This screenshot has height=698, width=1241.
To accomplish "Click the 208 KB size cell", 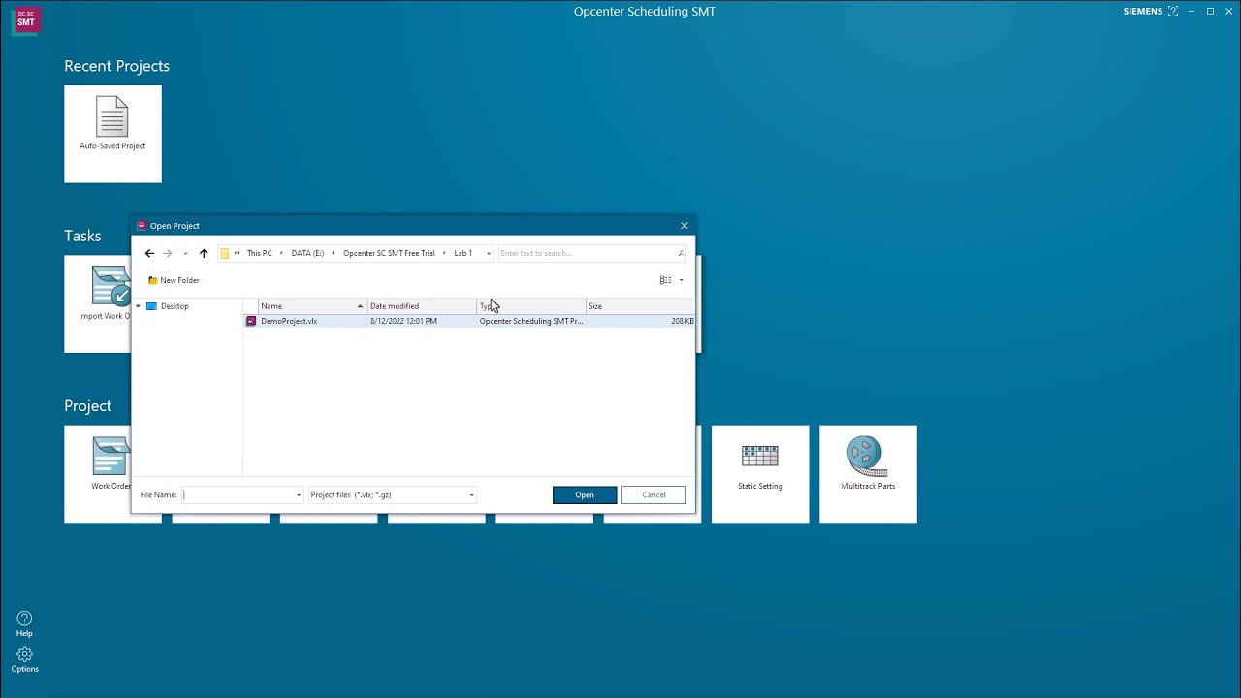I will point(683,321).
